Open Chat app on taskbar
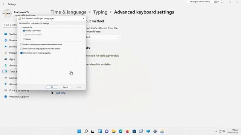The height and width of the screenshot is (135, 241). point(107,131)
